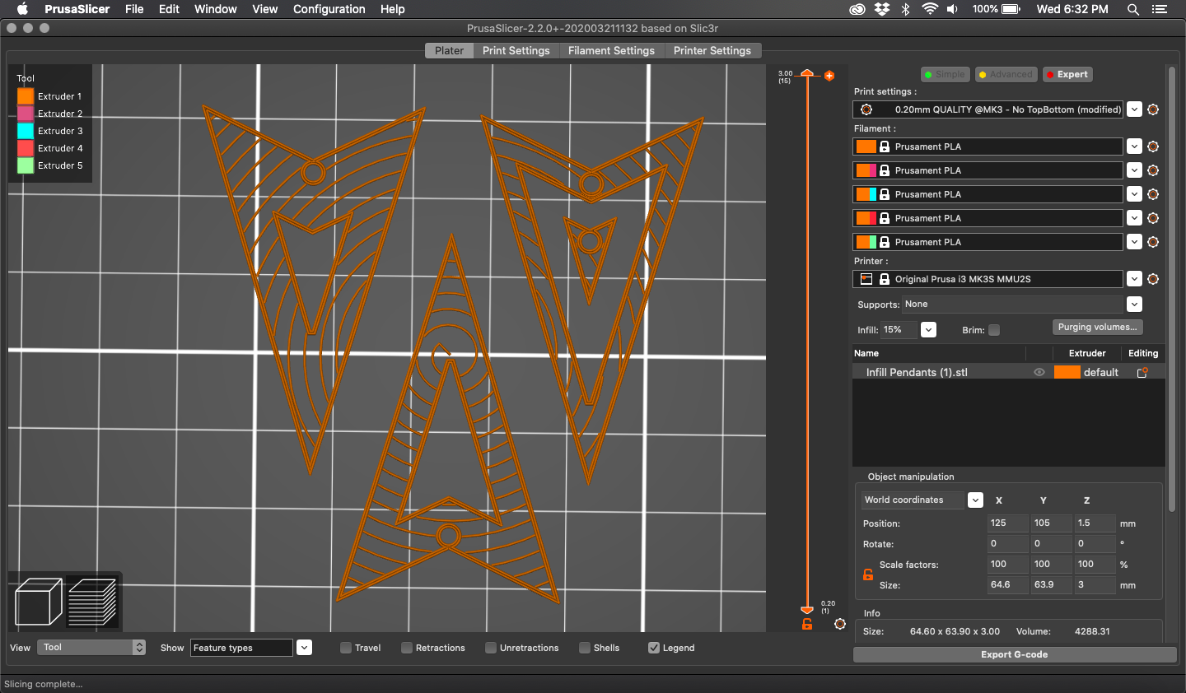Click editing icon for Infill Pendants object

click(x=1142, y=373)
